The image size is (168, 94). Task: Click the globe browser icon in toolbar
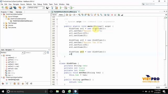point(47,8)
